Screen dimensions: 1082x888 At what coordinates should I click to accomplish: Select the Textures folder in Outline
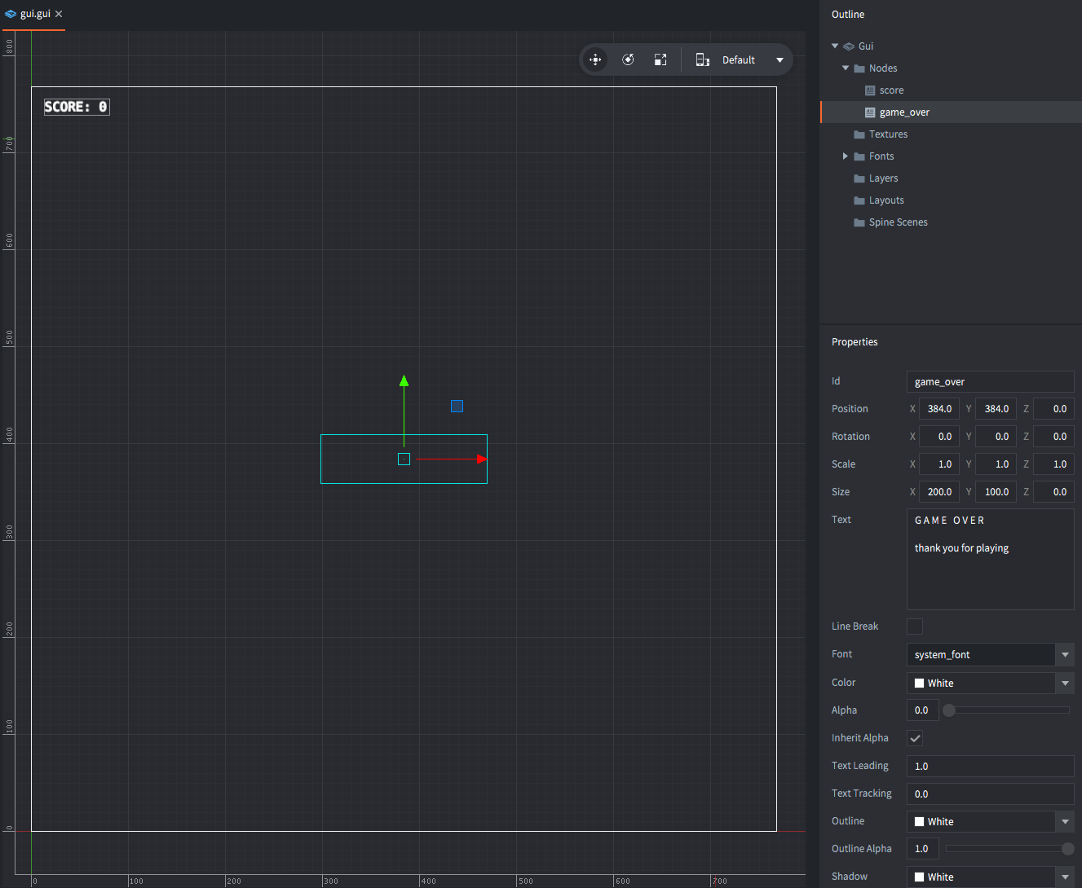(888, 134)
